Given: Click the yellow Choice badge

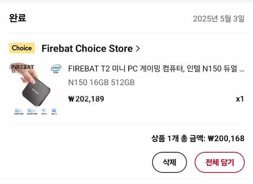Looking at the screenshot, I should coord(22,48).
